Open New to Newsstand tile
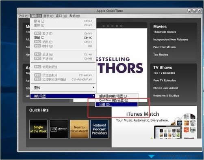 (x=79, y=129)
